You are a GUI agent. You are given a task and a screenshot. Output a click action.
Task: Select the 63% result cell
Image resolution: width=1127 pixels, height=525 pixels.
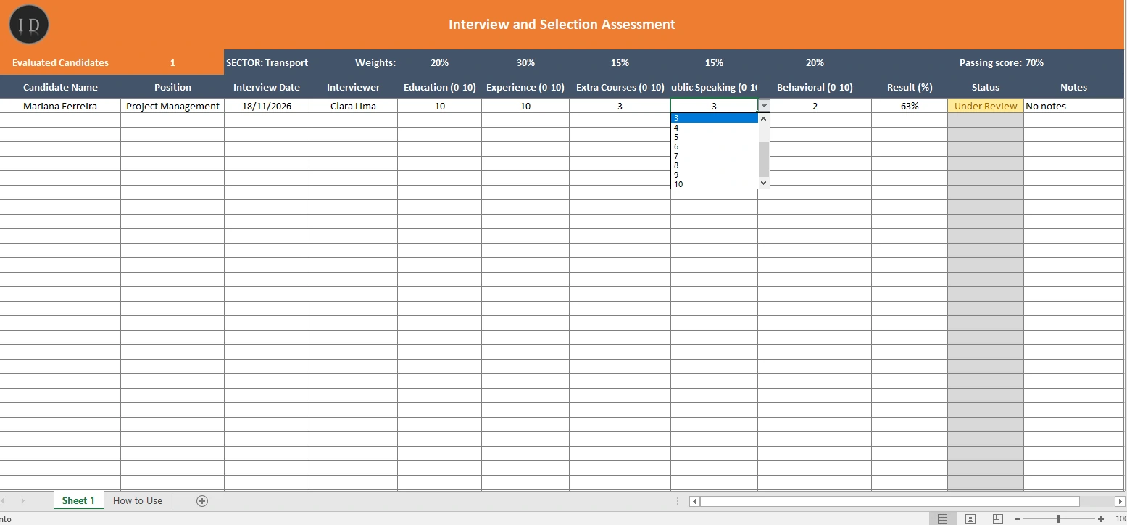[x=910, y=106]
